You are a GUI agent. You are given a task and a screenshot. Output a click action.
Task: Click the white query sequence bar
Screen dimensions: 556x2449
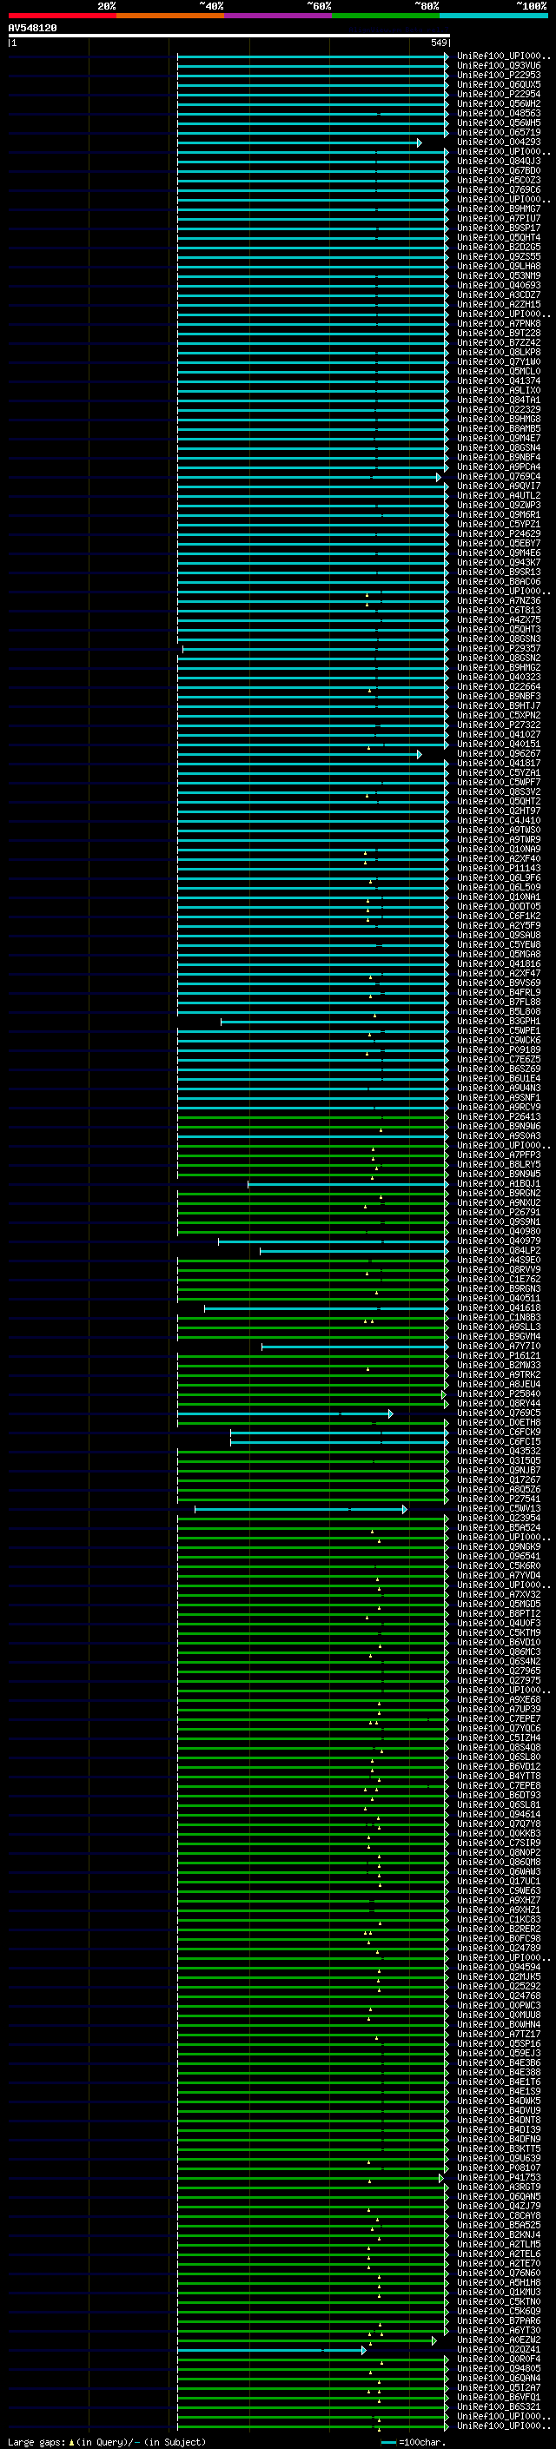pos(229,36)
